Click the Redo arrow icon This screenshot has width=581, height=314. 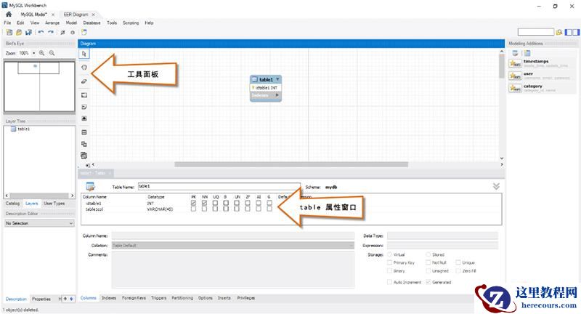(x=51, y=32)
